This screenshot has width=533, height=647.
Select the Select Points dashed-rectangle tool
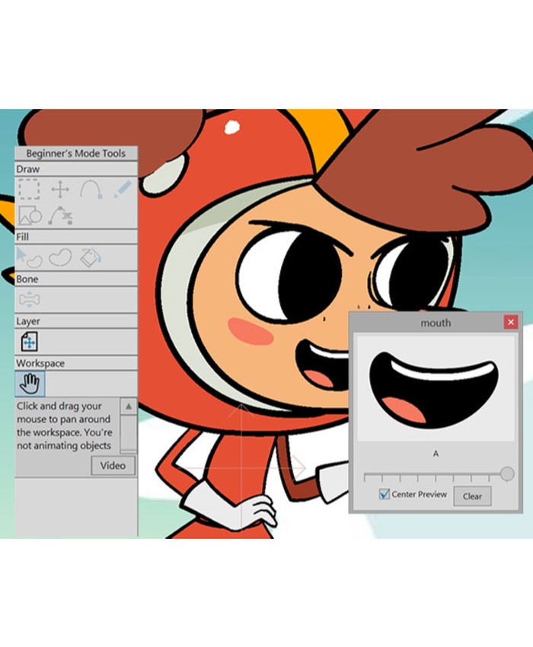pos(29,190)
